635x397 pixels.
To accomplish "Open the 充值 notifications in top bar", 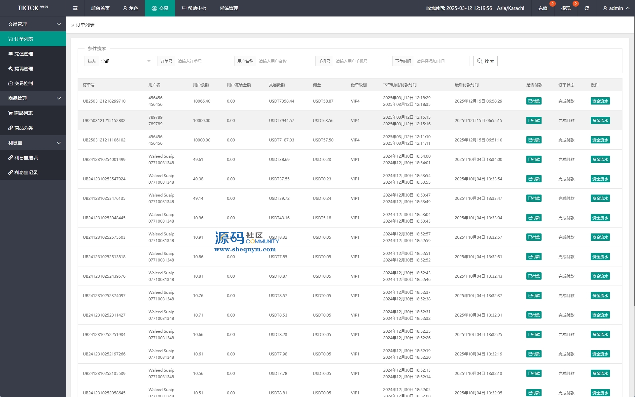I will click(543, 8).
